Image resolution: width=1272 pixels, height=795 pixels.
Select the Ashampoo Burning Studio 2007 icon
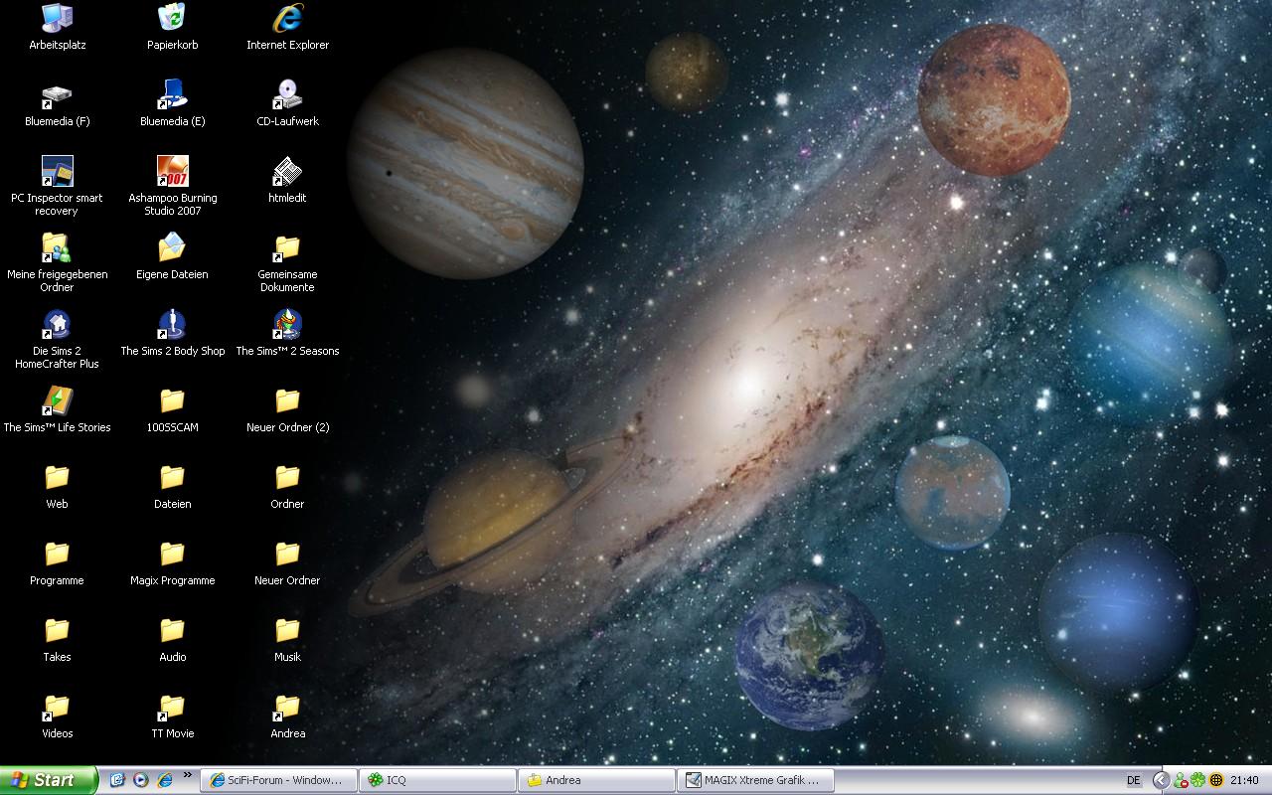coord(172,172)
